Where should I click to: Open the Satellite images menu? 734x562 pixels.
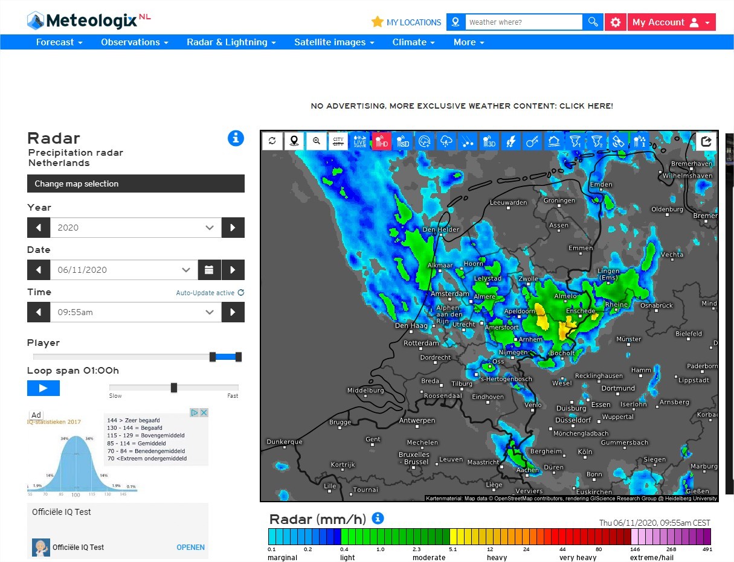[x=334, y=42]
